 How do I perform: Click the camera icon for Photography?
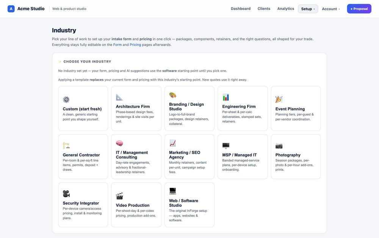(x=279, y=146)
